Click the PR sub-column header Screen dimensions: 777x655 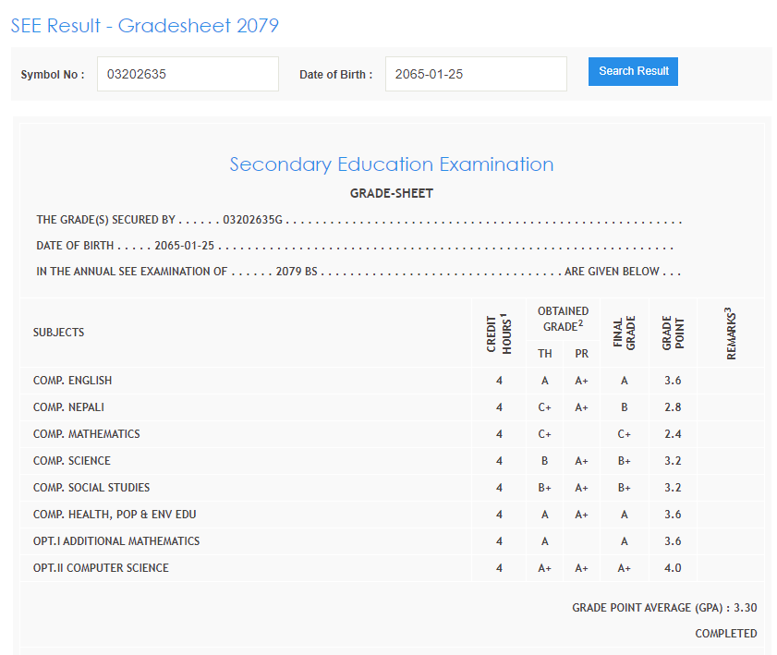581,354
